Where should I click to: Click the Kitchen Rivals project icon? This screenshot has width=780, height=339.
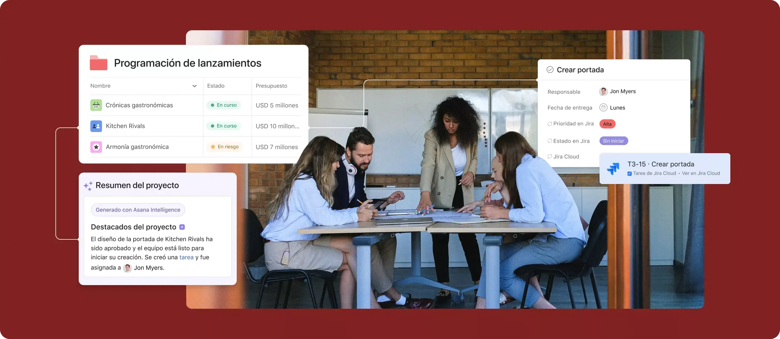tap(95, 126)
